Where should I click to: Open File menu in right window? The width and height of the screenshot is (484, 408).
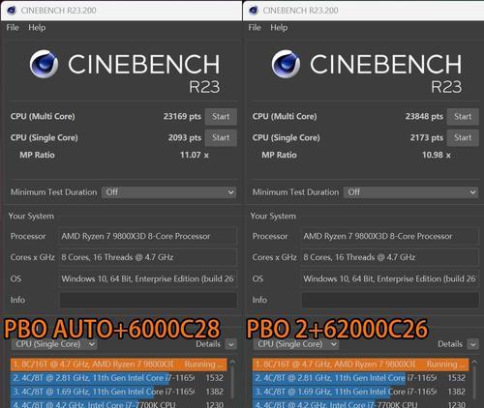[x=255, y=28]
